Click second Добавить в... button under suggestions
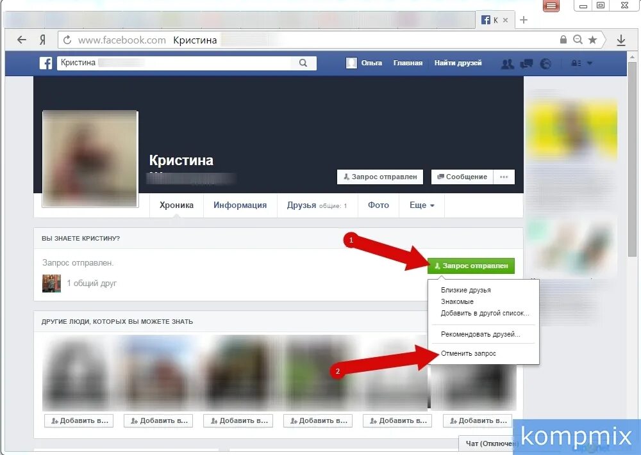This screenshot has width=641, height=455. click(x=158, y=420)
